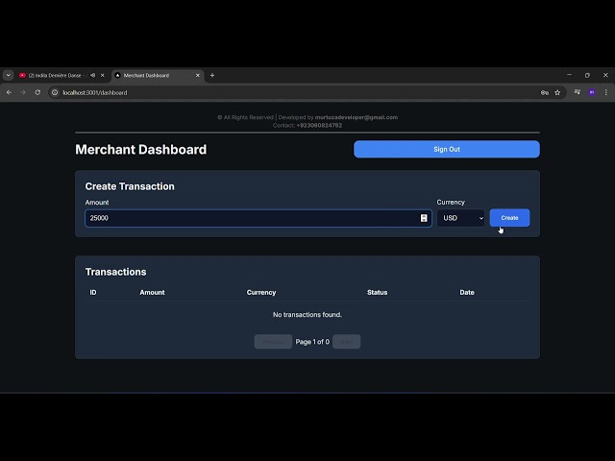Image resolution: width=615 pixels, height=461 pixels.
Task: Click the contact phone number +923060824782
Action: click(319, 126)
